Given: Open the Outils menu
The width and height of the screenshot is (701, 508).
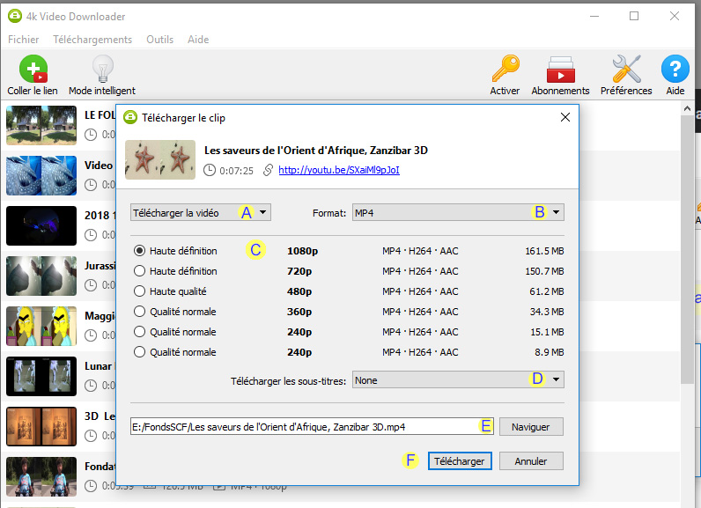Looking at the screenshot, I should 160,40.
